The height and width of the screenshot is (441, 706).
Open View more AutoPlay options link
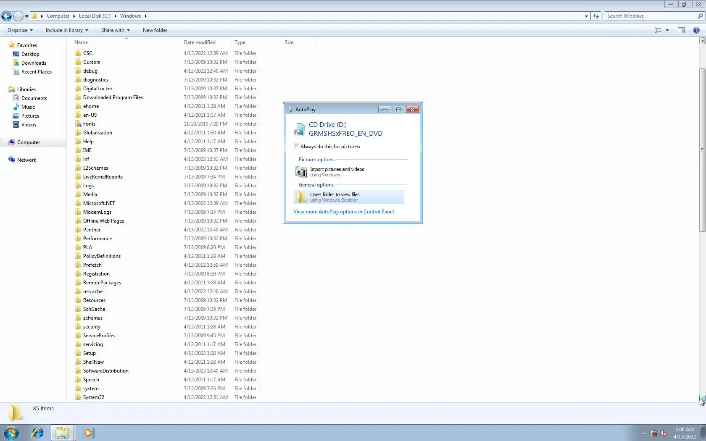(344, 212)
